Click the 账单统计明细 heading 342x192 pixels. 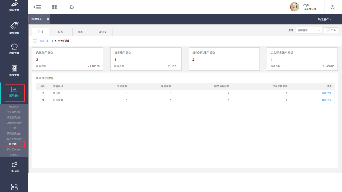(44, 78)
